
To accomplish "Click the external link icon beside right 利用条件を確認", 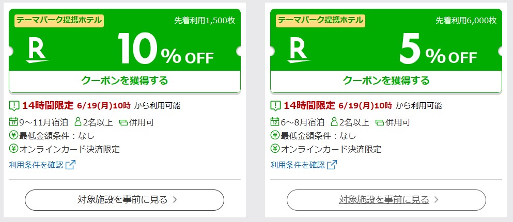I will [x=332, y=165].
